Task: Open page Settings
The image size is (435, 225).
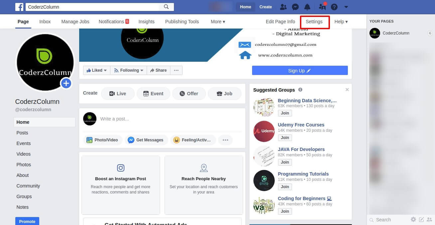Action: point(314,22)
